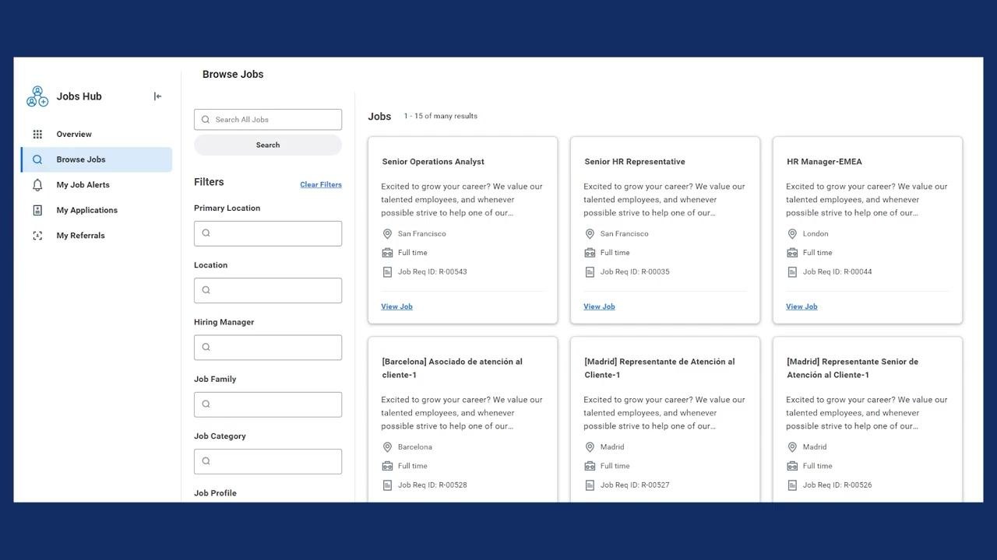Image resolution: width=997 pixels, height=560 pixels.
Task: Click the Search button
Action: click(x=268, y=145)
